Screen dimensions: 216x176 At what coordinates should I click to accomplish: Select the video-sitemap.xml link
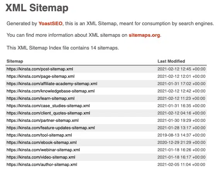coord(41,157)
